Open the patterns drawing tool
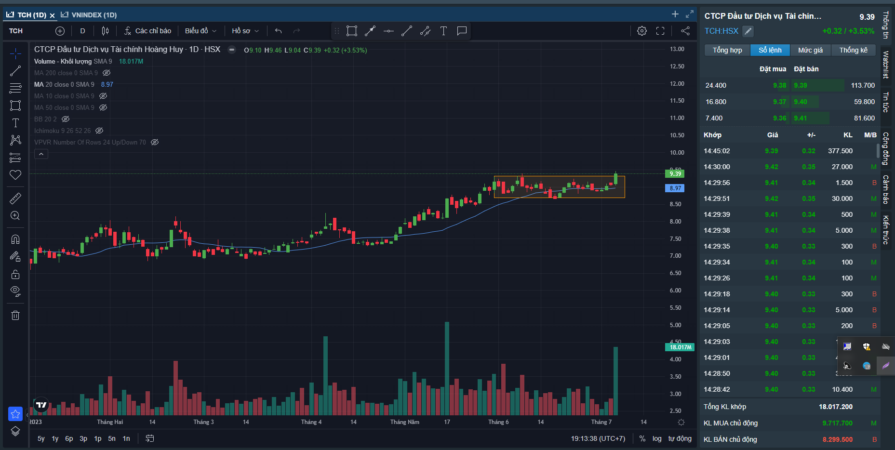This screenshot has width=895, height=450. coord(15,140)
